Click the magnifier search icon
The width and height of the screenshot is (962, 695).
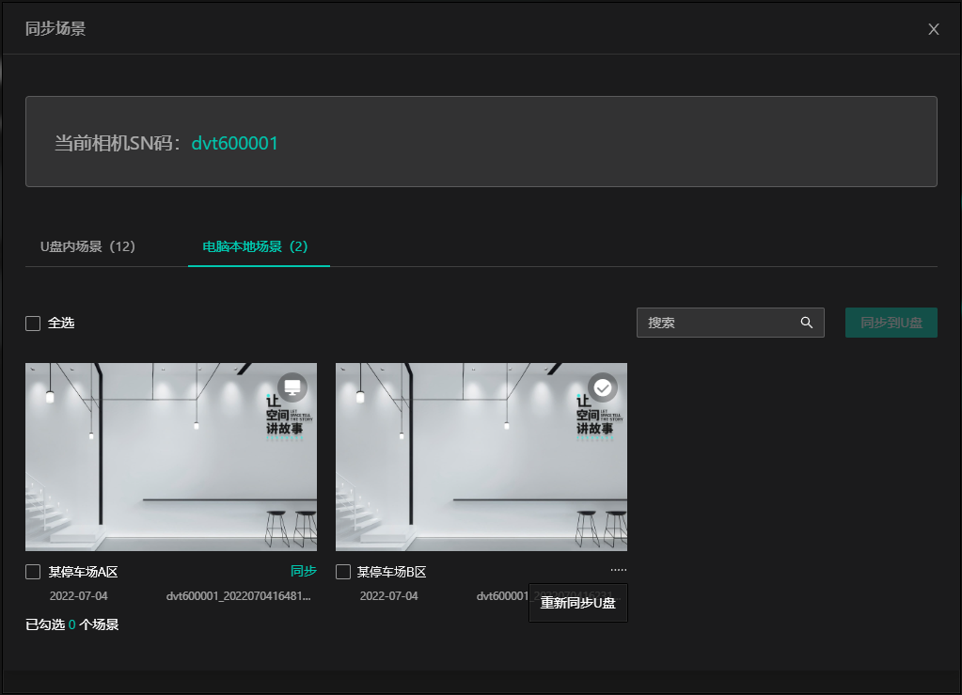click(806, 323)
